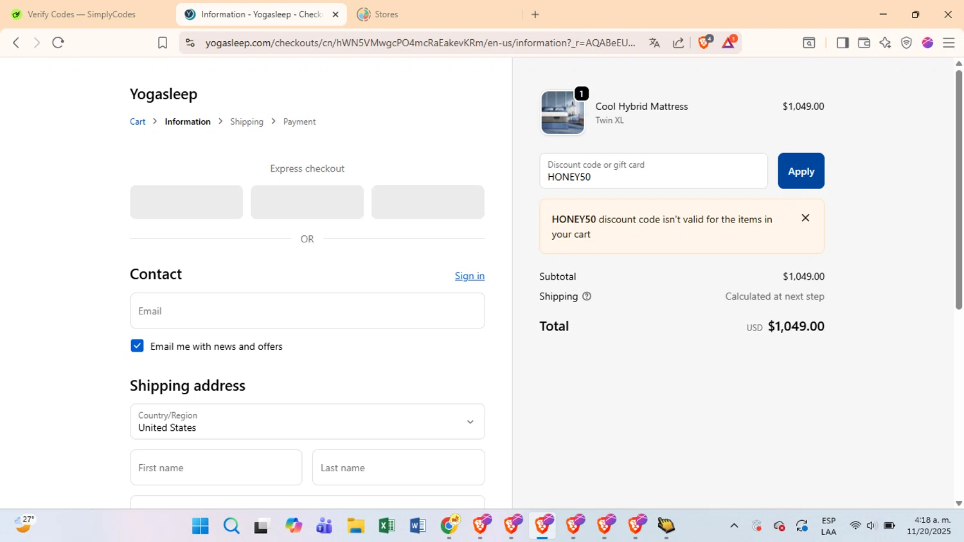The image size is (964, 542).
Task: Open the Windows Start menu
Action: point(201,526)
